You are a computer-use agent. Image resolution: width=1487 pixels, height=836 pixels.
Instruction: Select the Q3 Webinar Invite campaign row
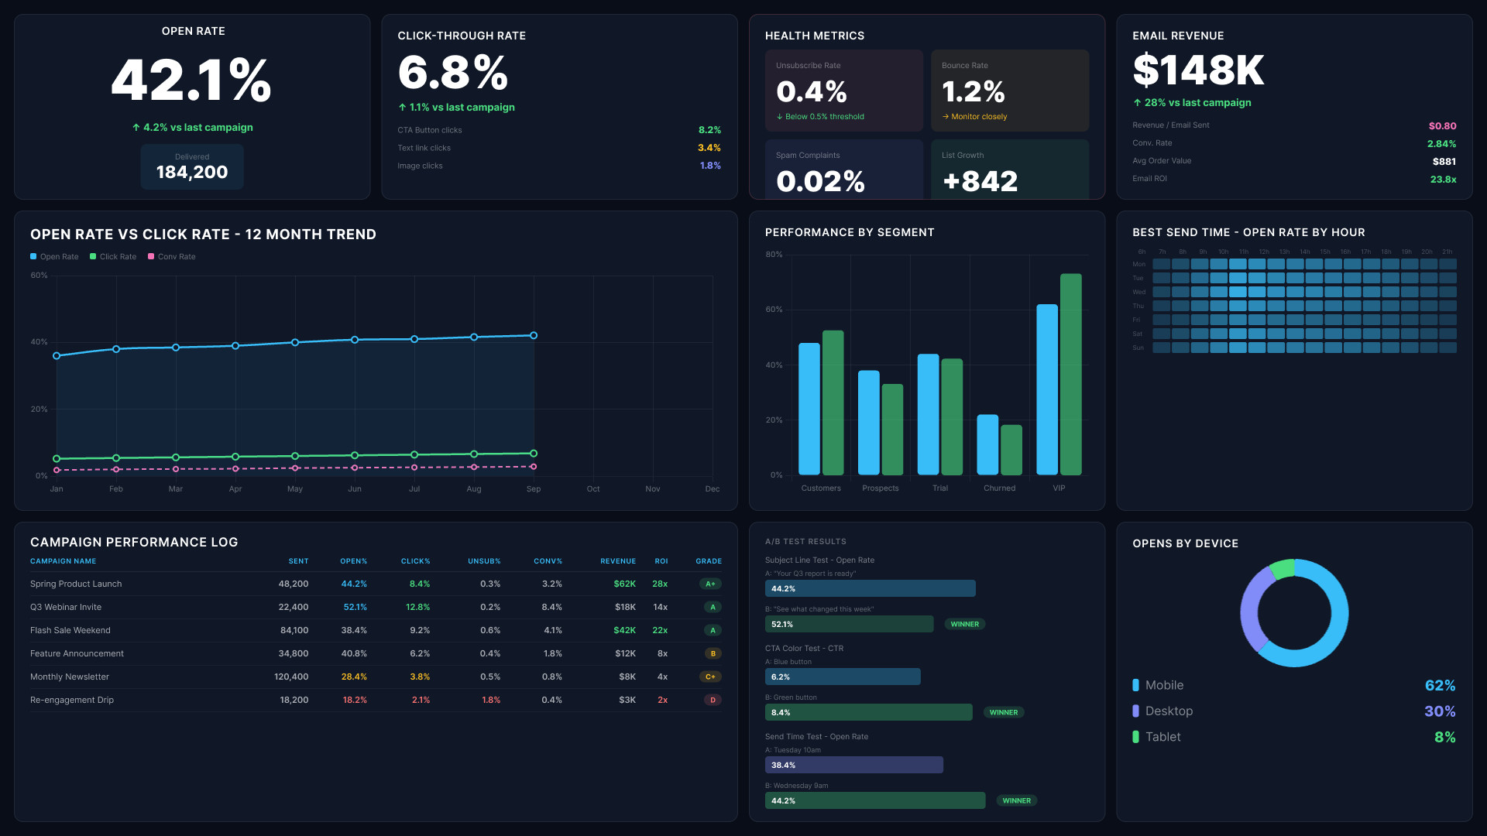pyautogui.click(x=376, y=607)
